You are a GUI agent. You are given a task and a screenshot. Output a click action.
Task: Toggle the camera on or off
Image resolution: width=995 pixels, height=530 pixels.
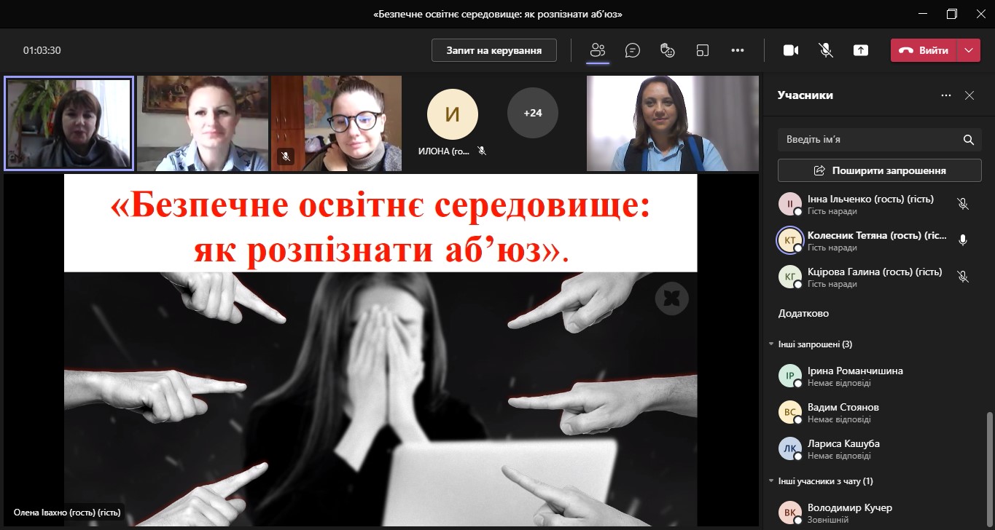(791, 50)
